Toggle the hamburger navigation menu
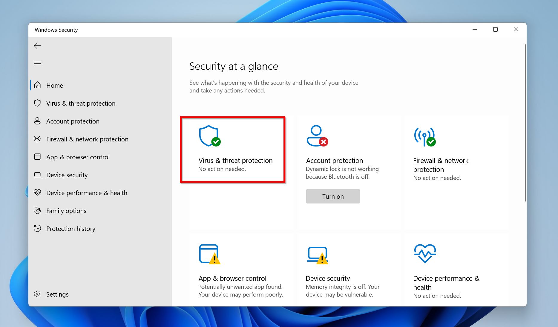558x327 pixels. (37, 64)
